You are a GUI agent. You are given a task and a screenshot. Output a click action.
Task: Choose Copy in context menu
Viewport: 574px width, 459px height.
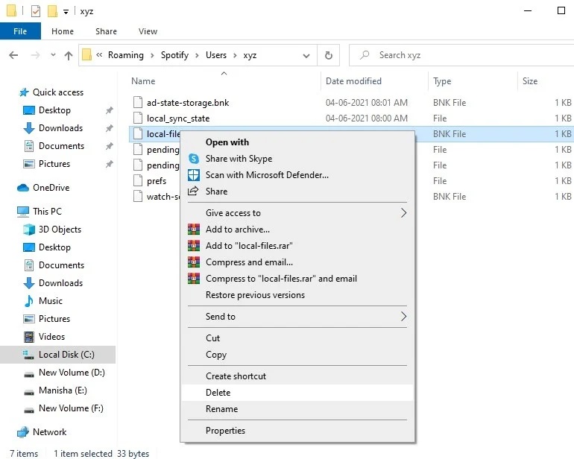click(216, 355)
